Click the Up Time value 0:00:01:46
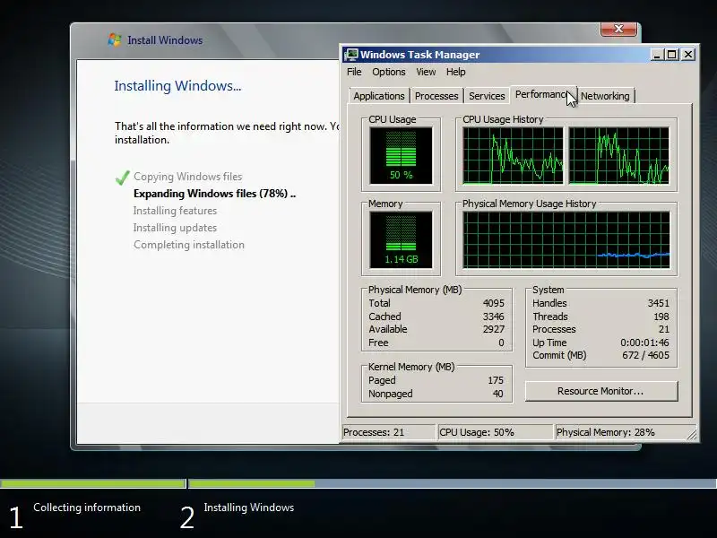Screen dimensions: 717x538 click(x=644, y=343)
